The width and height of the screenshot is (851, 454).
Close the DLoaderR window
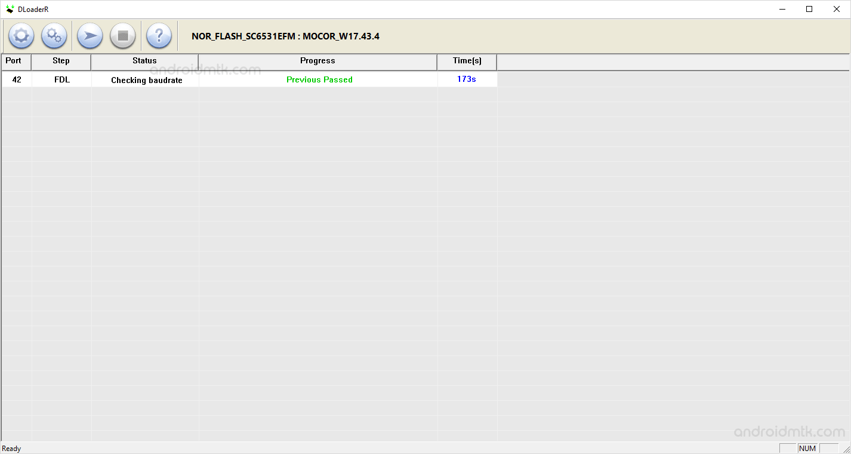[x=837, y=9]
